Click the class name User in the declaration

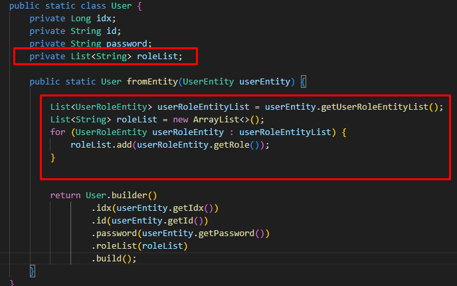(122, 6)
